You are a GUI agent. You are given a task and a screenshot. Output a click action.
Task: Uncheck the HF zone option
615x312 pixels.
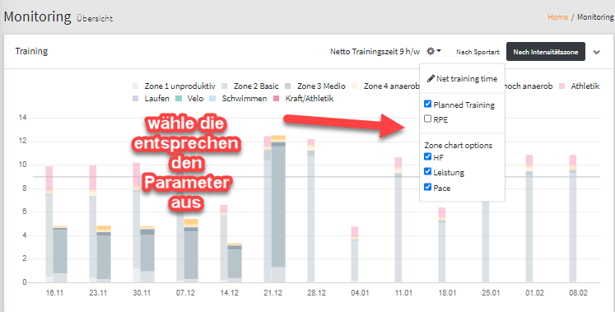[428, 156]
